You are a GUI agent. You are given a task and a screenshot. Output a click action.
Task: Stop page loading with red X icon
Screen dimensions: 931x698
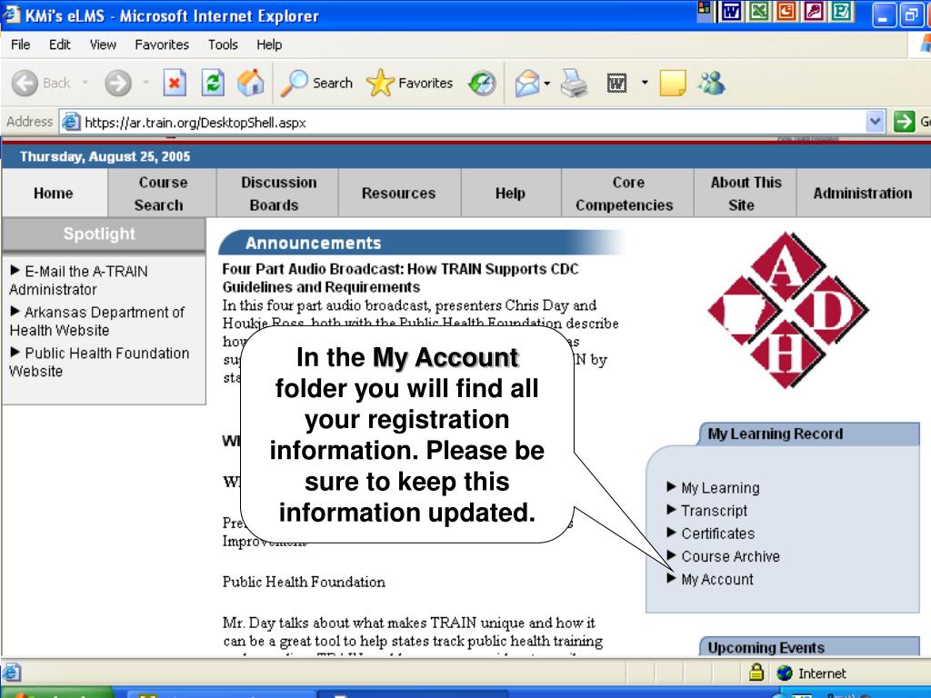175,83
